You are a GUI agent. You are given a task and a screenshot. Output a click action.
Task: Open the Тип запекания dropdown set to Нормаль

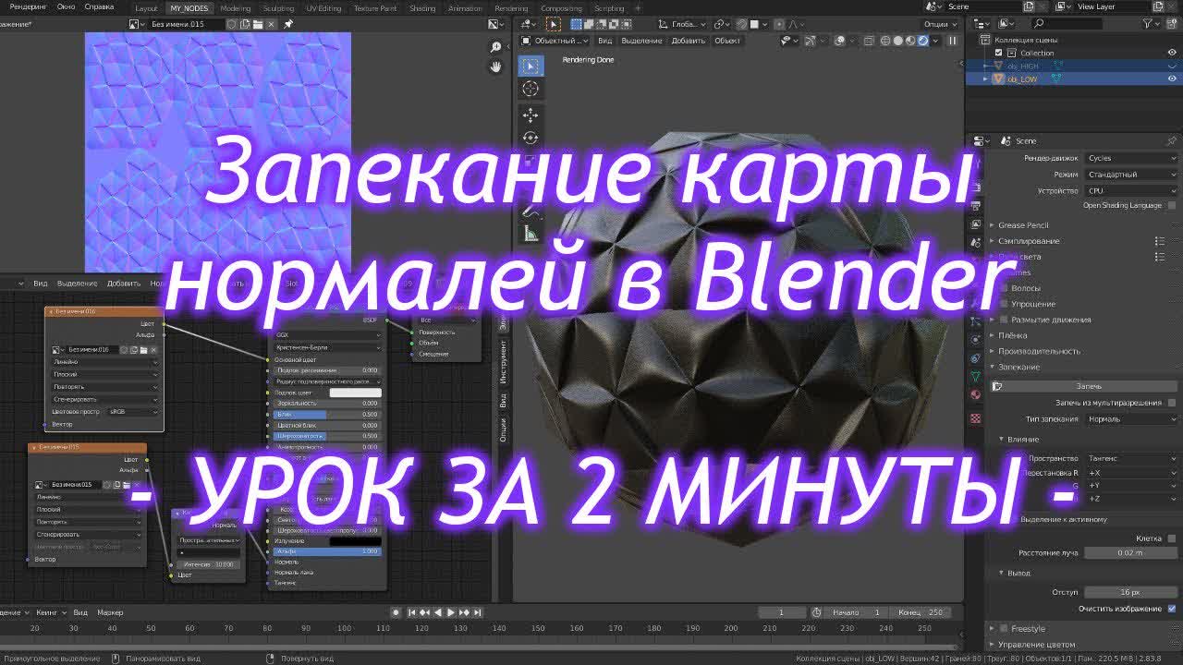1129,419
